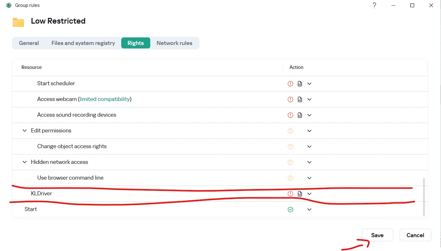Click the deny icon for Start scheduler

290,84
